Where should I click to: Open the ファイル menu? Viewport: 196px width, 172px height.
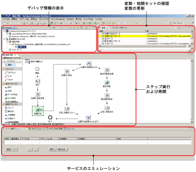pos(6,19)
